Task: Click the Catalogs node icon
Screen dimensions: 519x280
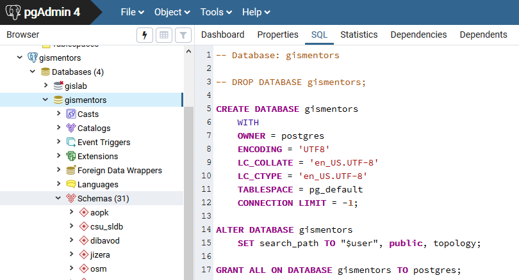Action: tap(71, 128)
